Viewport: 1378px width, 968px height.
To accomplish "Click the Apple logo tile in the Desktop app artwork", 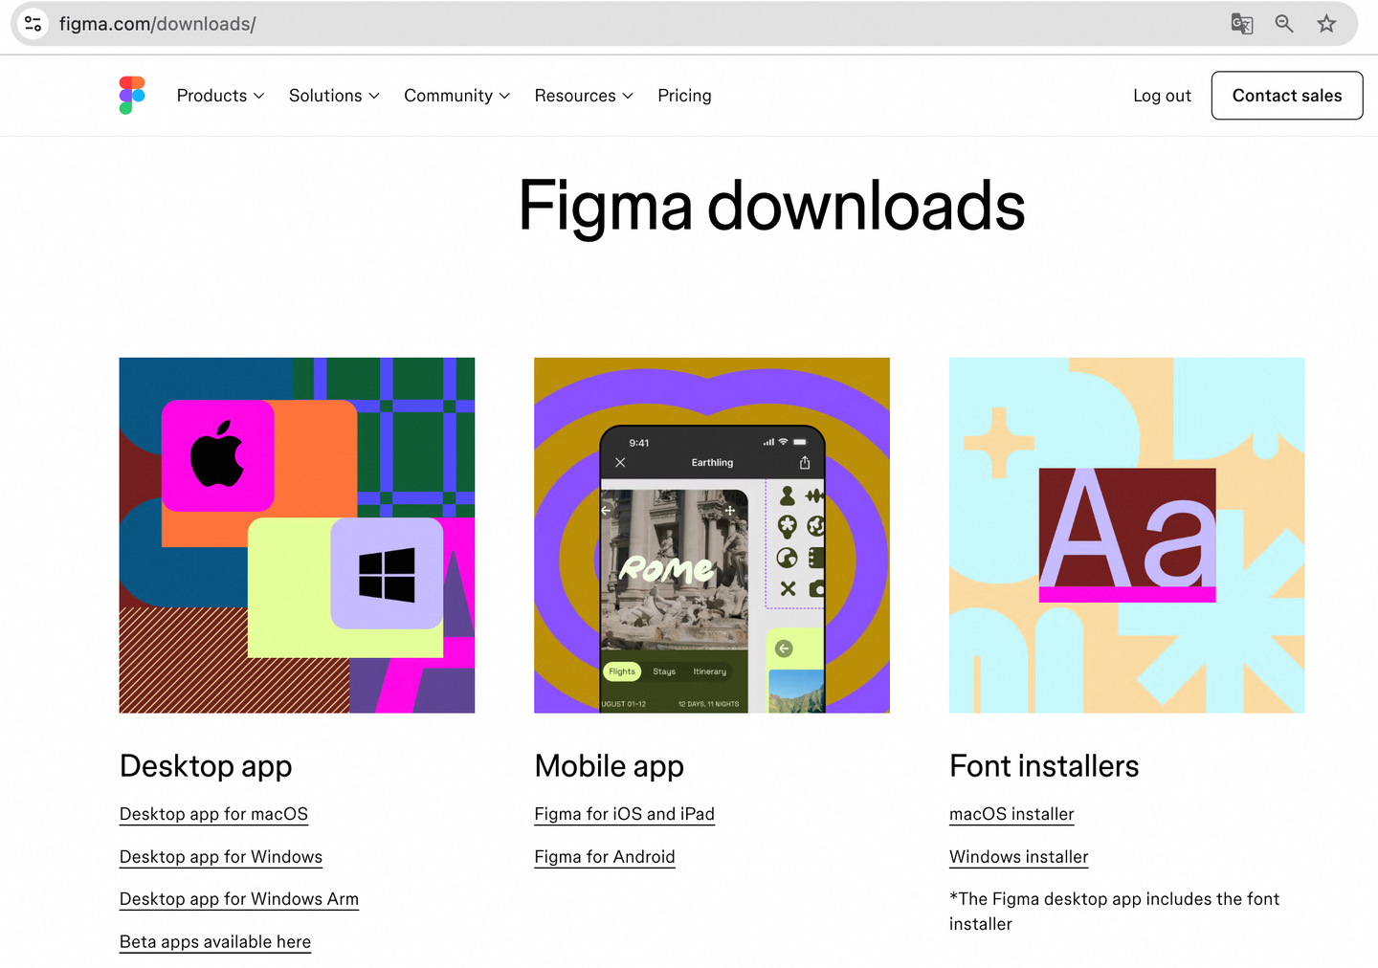I will [219, 456].
